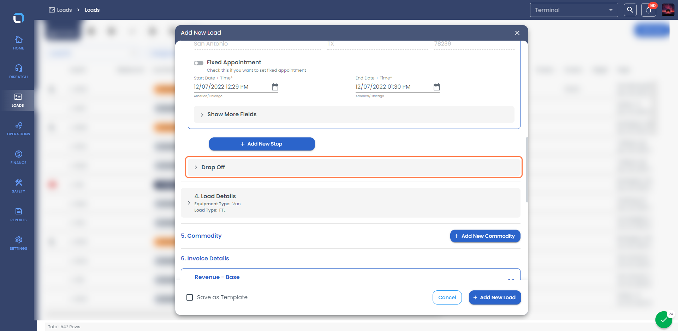This screenshot has width=678, height=331.
Task: Open the search icon in header
Action: click(x=630, y=10)
